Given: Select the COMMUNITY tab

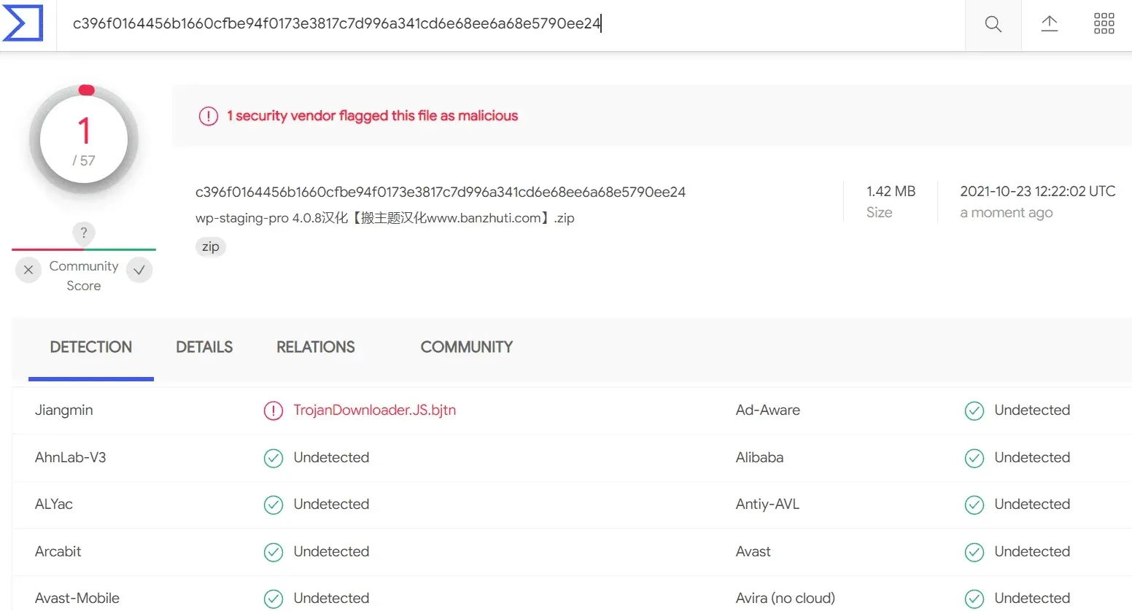Looking at the screenshot, I should pyautogui.click(x=467, y=347).
